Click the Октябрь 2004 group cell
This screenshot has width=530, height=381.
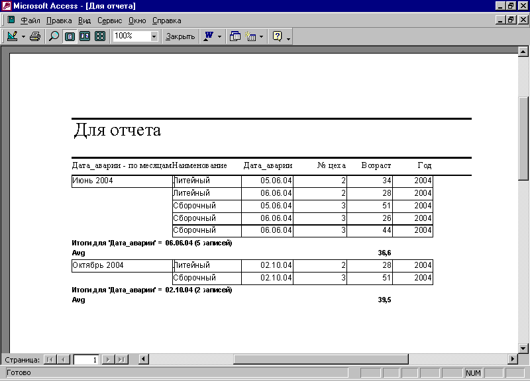pos(122,266)
